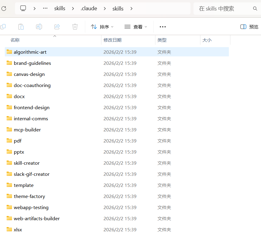Open the 排序 sort dropdown
The width and height of the screenshot is (261, 243).
click(x=102, y=27)
